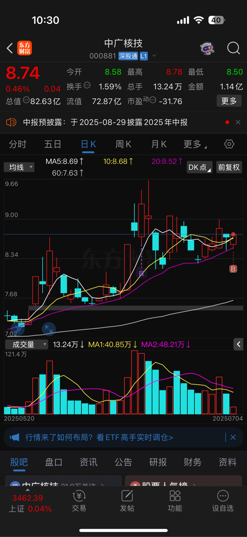Viewport: 247px width, 537px height.
Task: Tap the speaker announcement icon
Action: [x=11, y=122]
